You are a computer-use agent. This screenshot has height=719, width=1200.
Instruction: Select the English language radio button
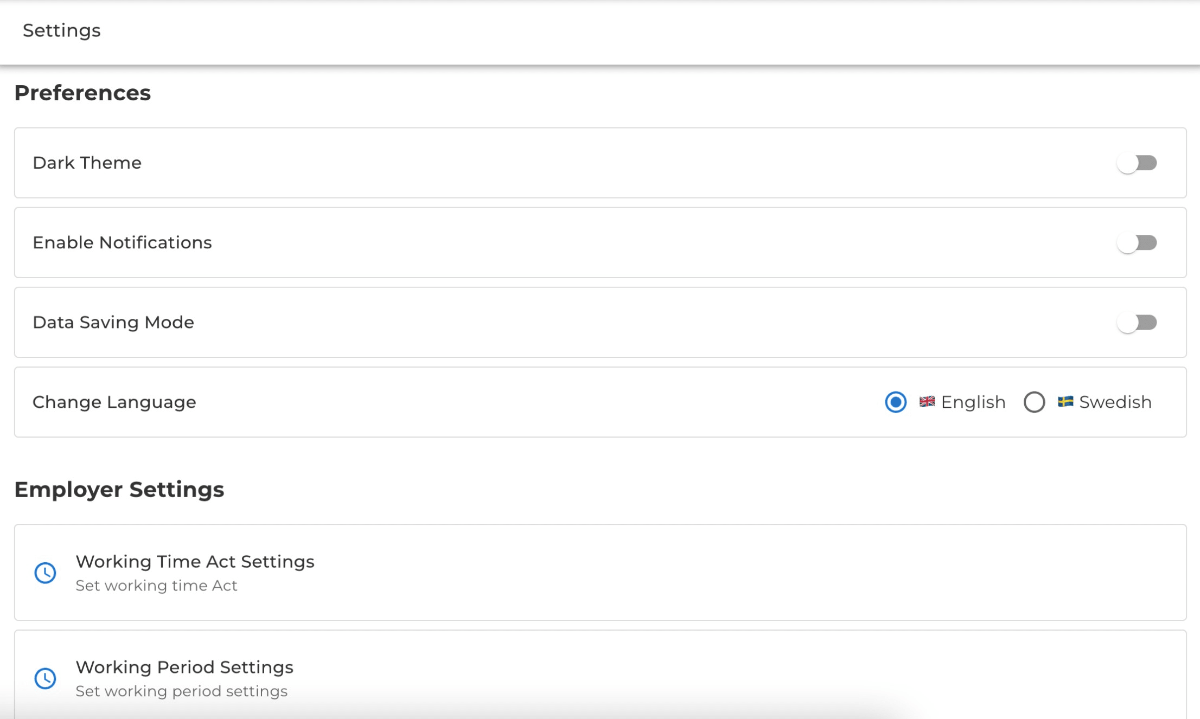pos(896,402)
